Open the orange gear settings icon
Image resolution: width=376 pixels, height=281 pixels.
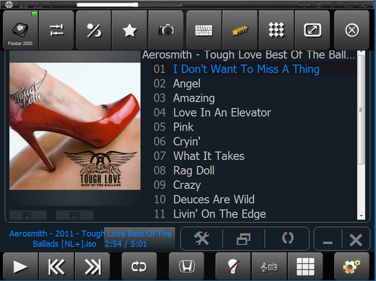pyautogui.click(x=352, y=267)
